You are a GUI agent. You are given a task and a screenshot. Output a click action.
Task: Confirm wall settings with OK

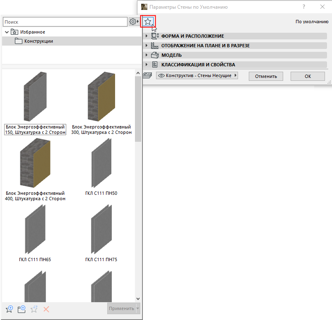point(307,76)
